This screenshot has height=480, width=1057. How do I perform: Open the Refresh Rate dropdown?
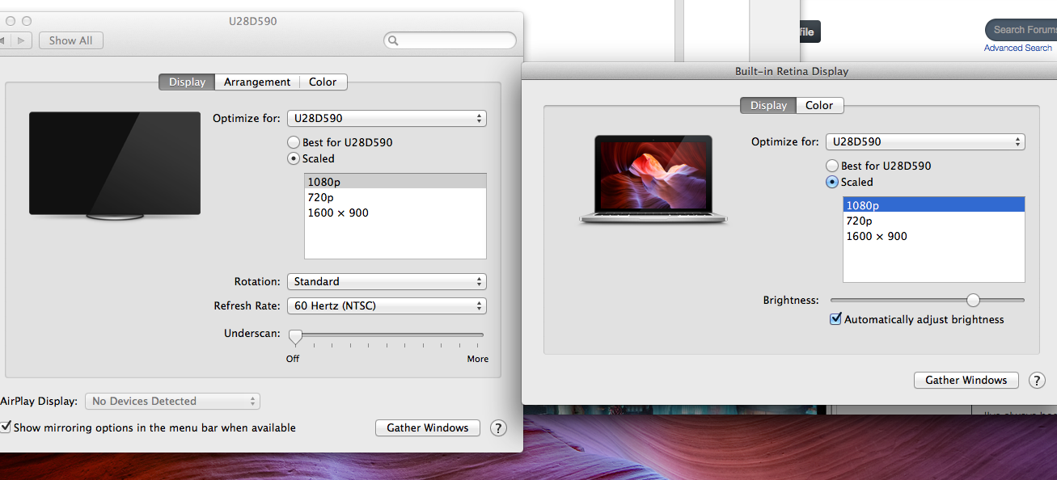[387, 305]
